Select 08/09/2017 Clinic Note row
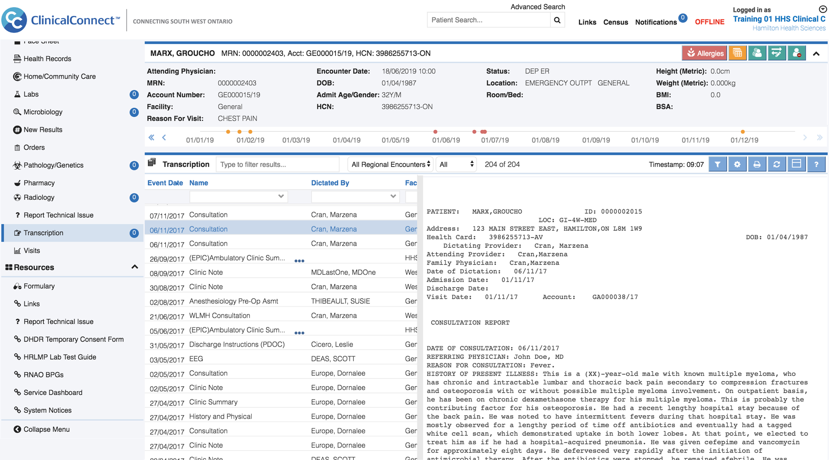829x460 pixels. point(281,272)
